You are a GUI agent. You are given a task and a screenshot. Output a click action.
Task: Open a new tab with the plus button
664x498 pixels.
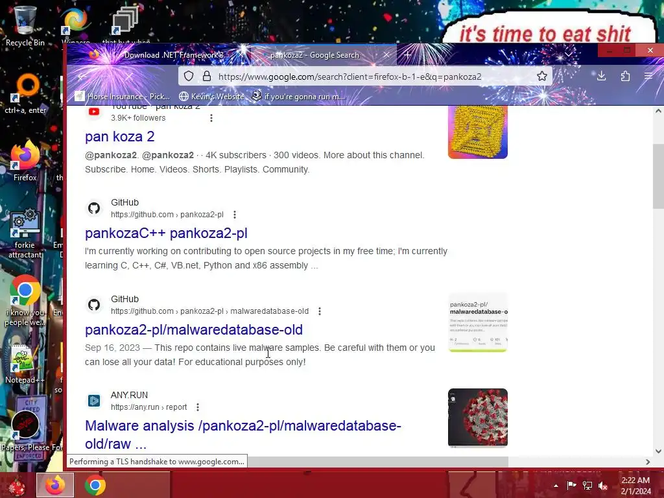tap(407, 54)
